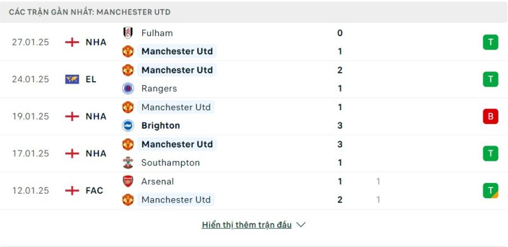The width and height of the screenshot is (508, 247).
Task: Click Manchester Utd crest in Fulham match
Action: tap(128, 51)
